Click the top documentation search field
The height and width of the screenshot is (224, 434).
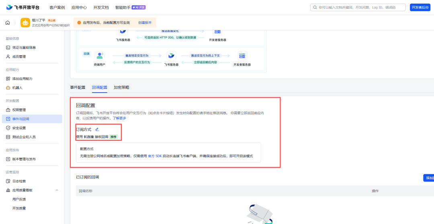[358, 7]
